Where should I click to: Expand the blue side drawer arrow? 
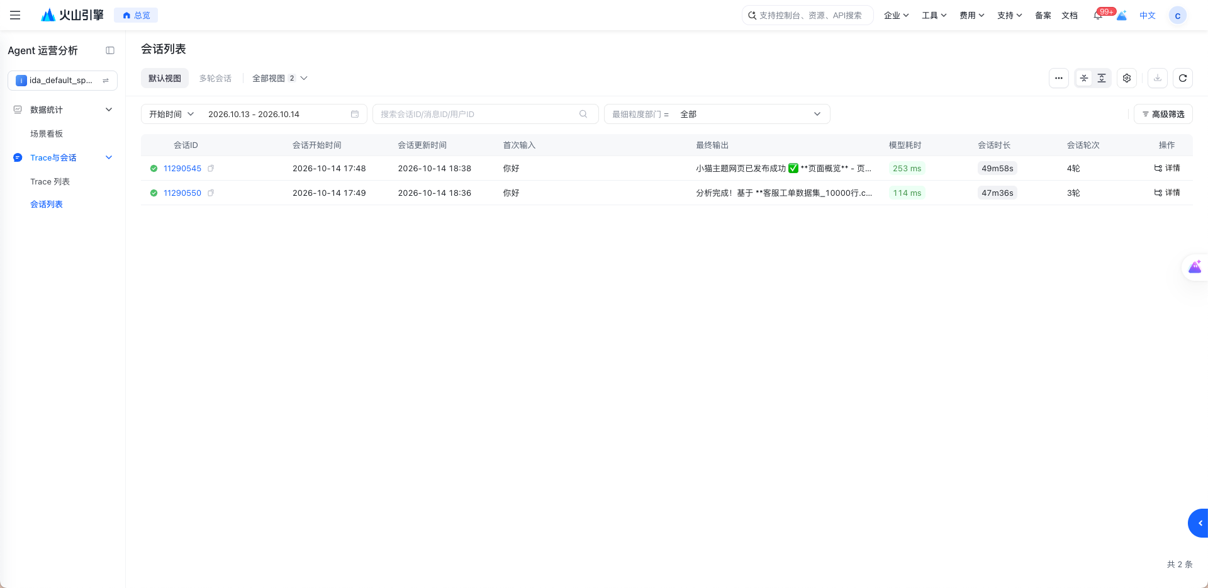pyautogui.click(x=1199, y=523)
